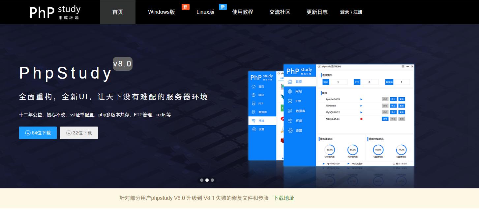Click red stopped square for Nginx1.15.11
Screen dimensions: 479x213
point(361,119)
